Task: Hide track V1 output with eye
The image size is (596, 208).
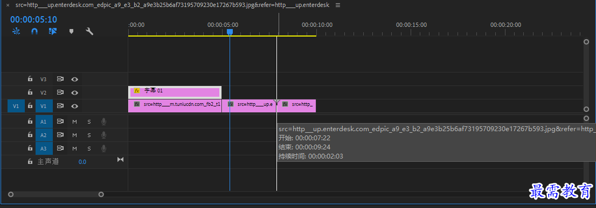Action: [x=75, y=106]
